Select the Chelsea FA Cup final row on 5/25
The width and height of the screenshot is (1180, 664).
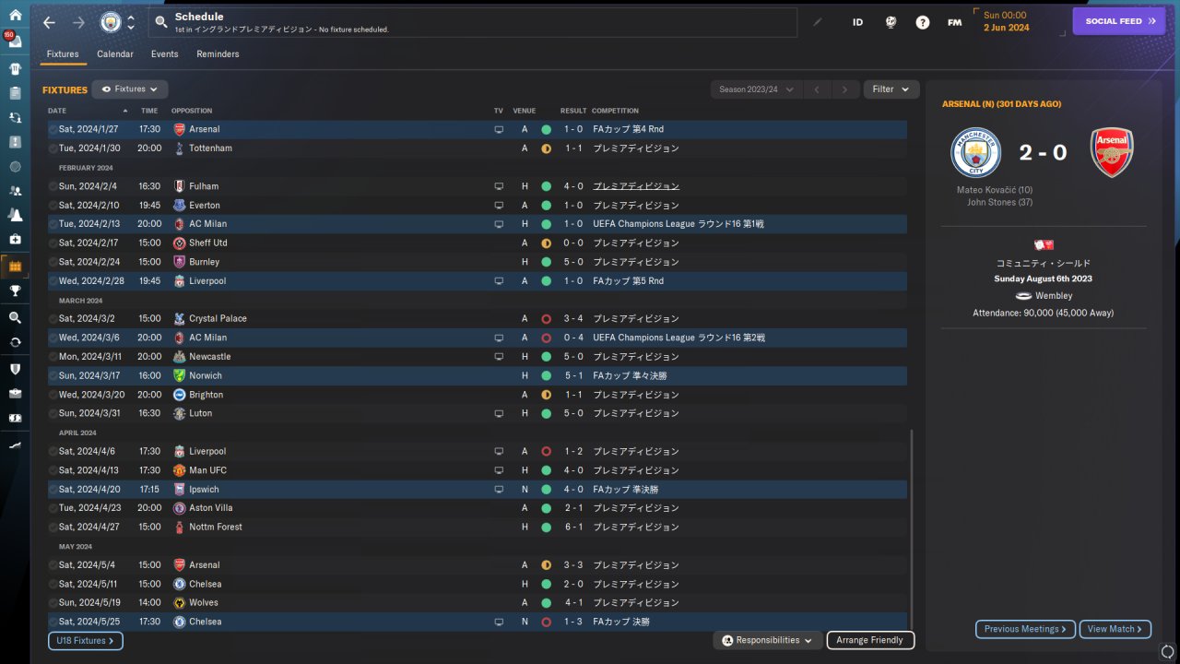pos(478,622)
